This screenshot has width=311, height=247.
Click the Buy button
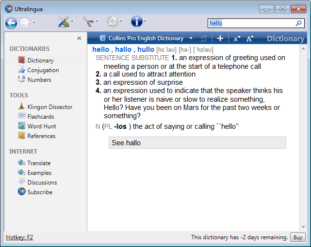(x=298, y=237)
